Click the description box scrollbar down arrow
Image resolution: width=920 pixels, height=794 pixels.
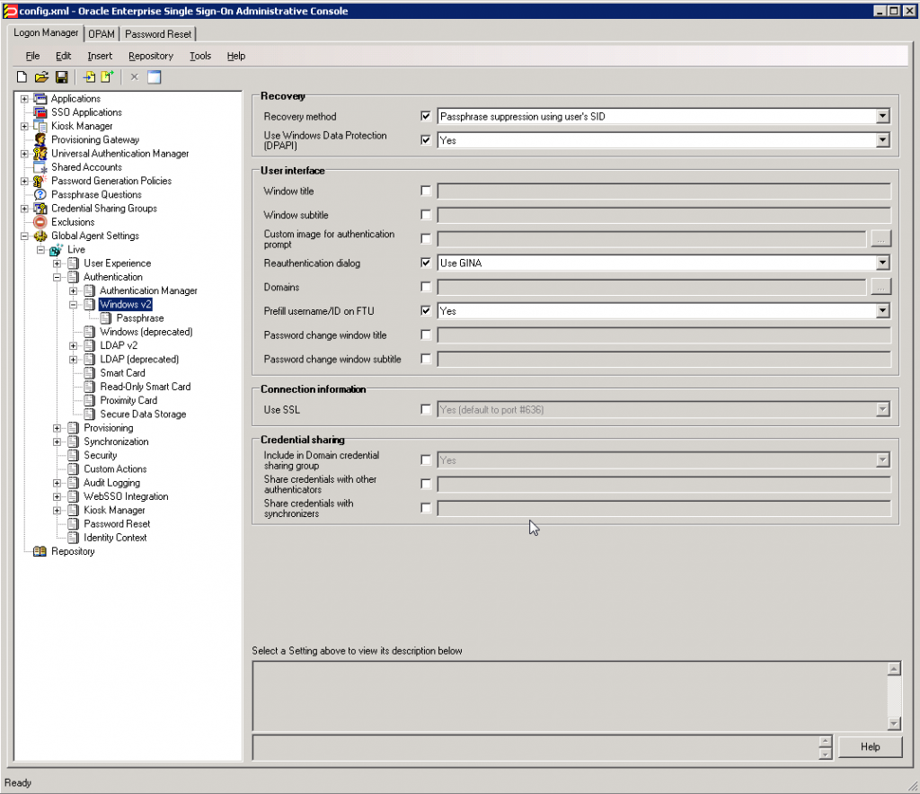(x=893, y=723)
